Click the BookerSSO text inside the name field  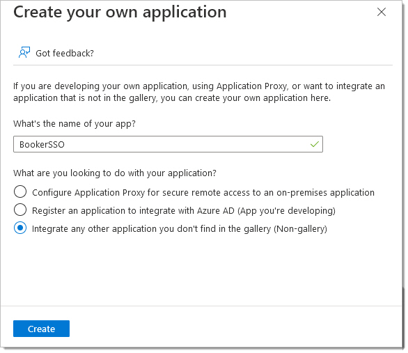click(x=42, y=144)
